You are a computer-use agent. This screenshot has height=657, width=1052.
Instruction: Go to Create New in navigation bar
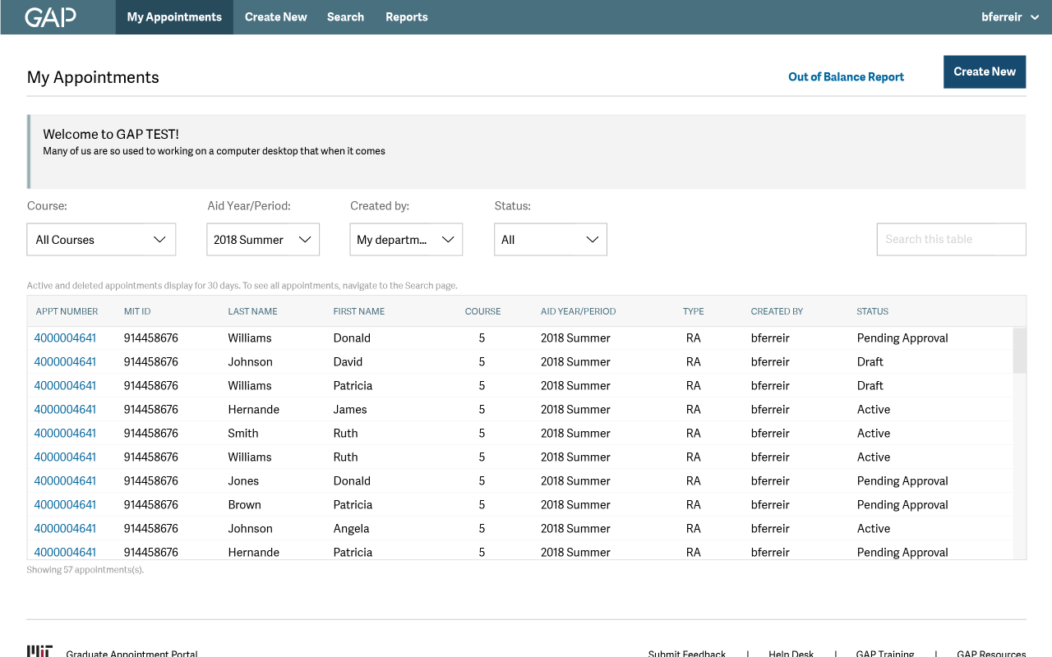pyautogui.click(x=275, y=17)
